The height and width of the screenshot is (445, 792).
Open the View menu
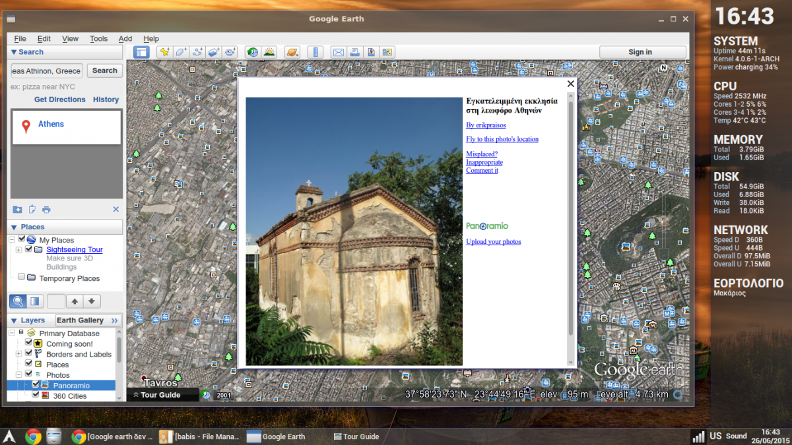coord(70,39)
